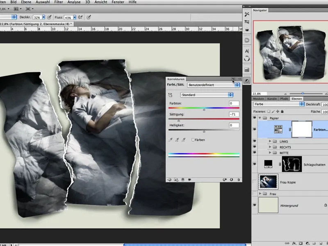Click the highlighted adjustments dock icon
328x246 pixels.
247,80
